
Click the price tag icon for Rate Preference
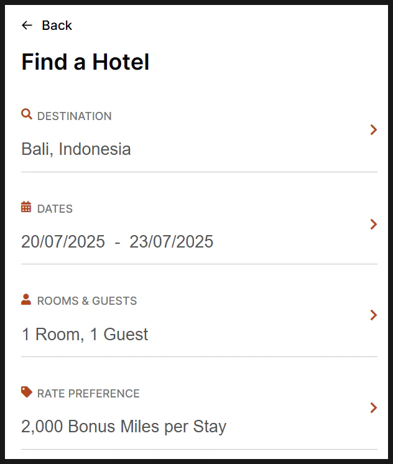pyautogui.click(x=26, y=392)
